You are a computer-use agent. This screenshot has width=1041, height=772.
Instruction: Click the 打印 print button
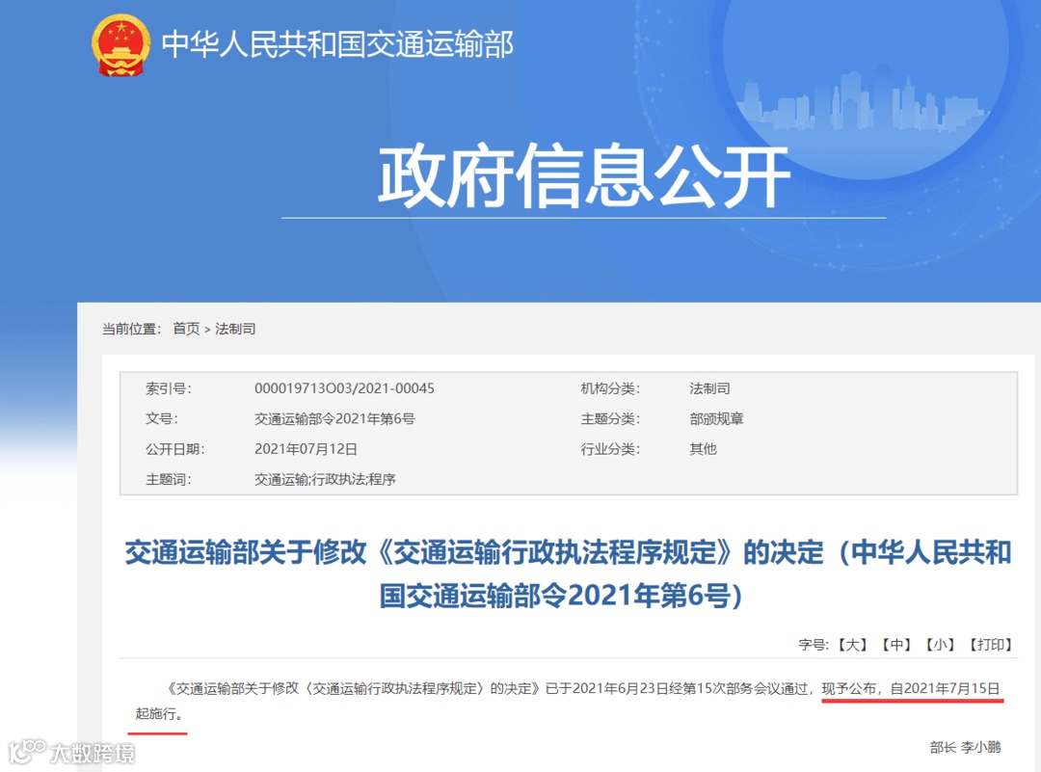991,645
